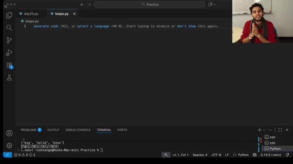
Task: Open the Accounts menu icon
Action: pyautogui.click(x=9, y=133)
